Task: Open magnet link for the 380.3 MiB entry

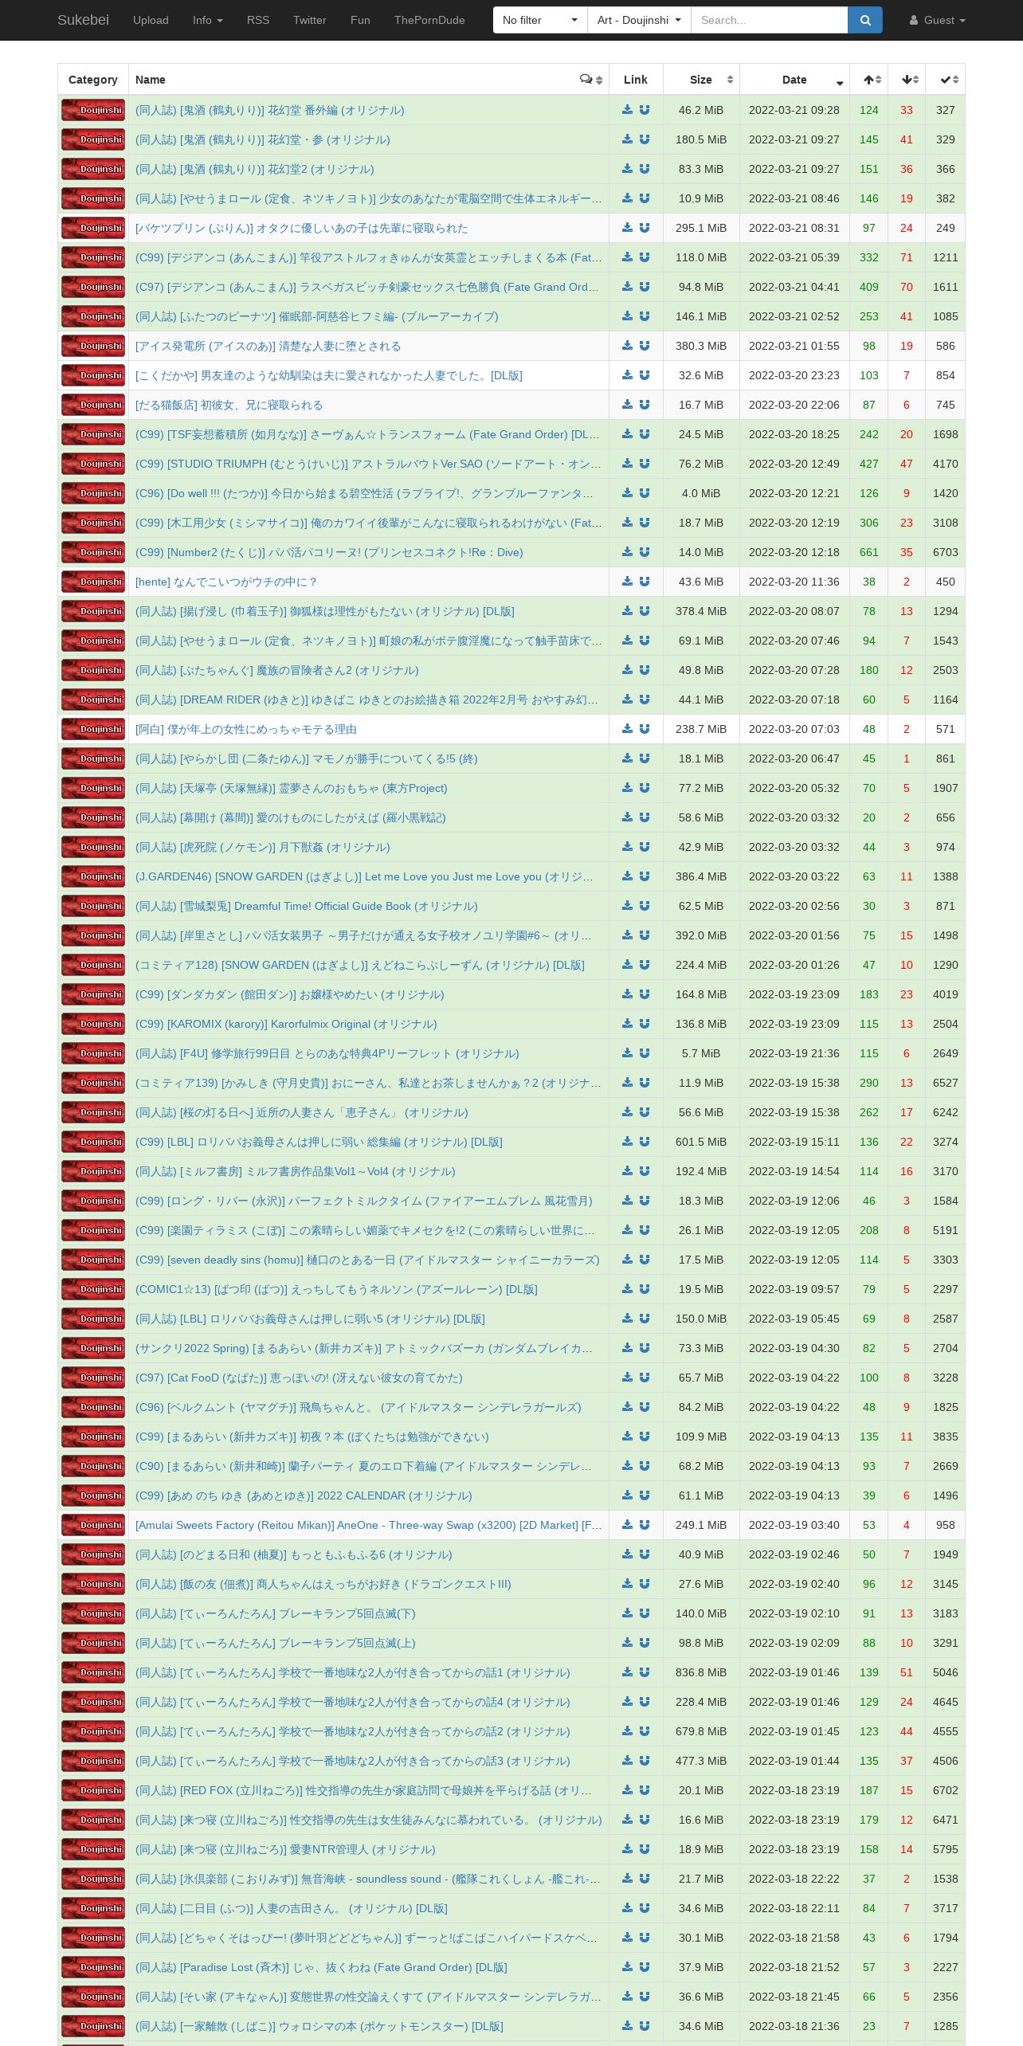Action: pos(645,346)
